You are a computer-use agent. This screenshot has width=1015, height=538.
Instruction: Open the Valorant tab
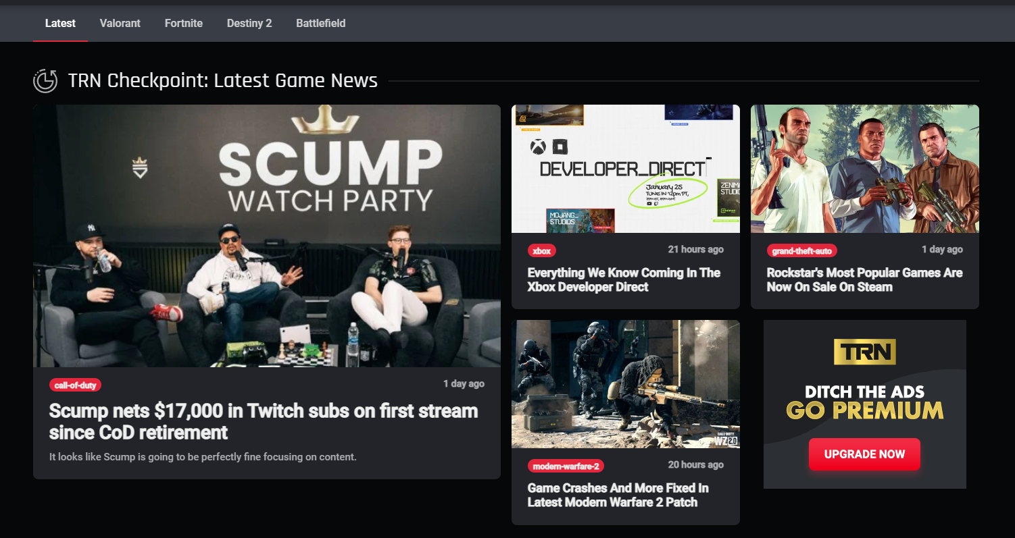pyautogui.click(x=120, y=23)
